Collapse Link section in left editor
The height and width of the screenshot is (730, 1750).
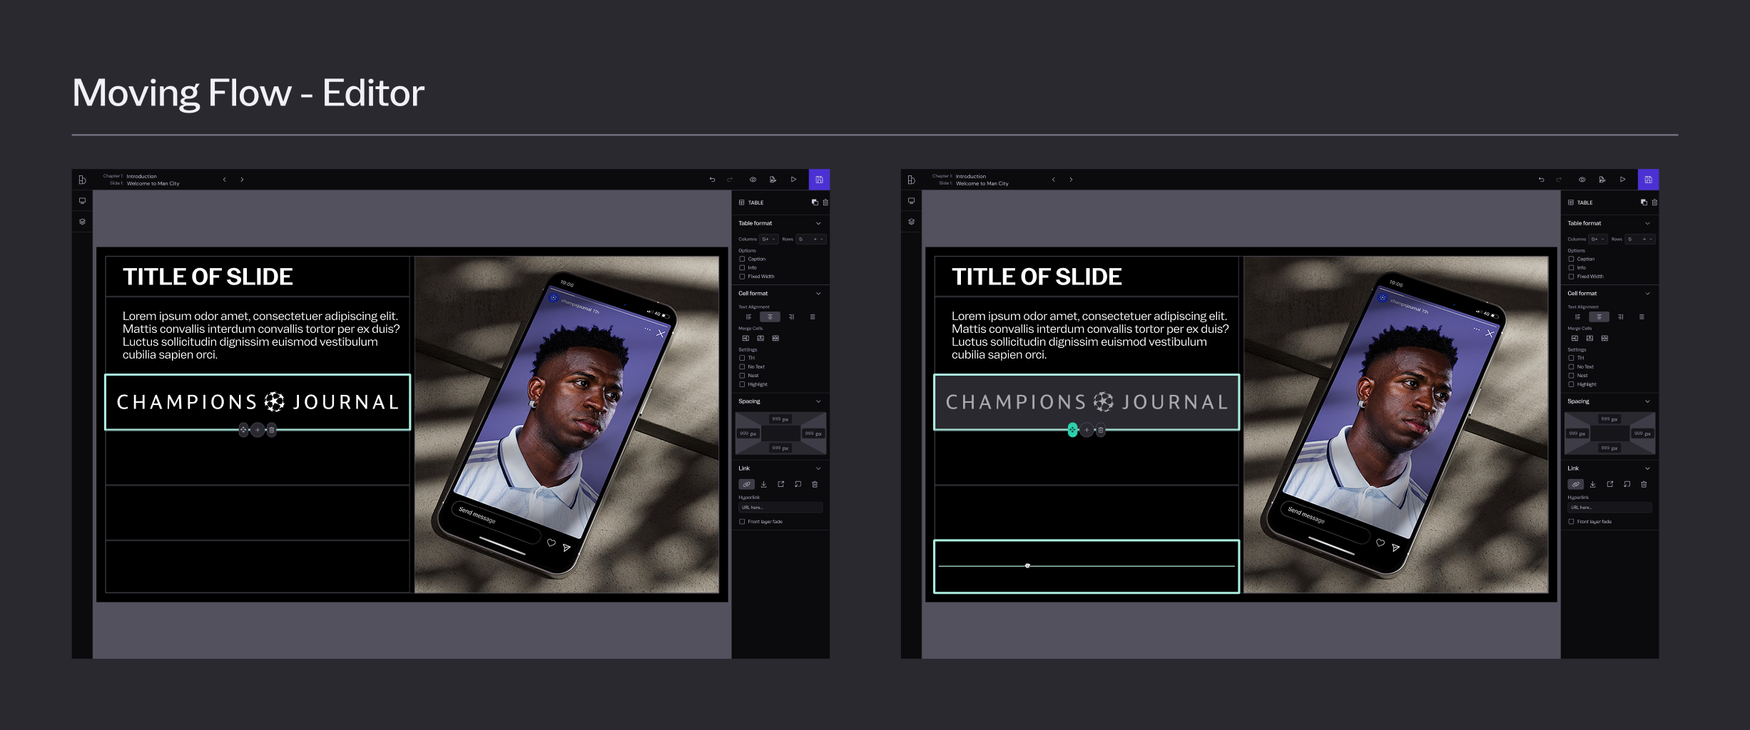click(x=818, y=468)
